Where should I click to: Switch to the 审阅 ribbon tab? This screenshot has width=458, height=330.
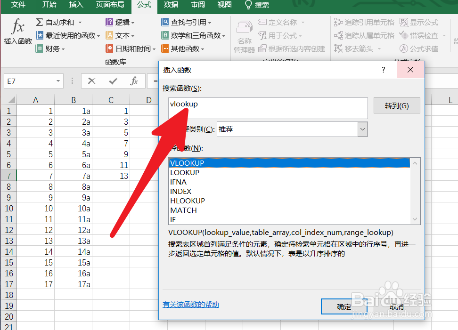click(197, 6)
